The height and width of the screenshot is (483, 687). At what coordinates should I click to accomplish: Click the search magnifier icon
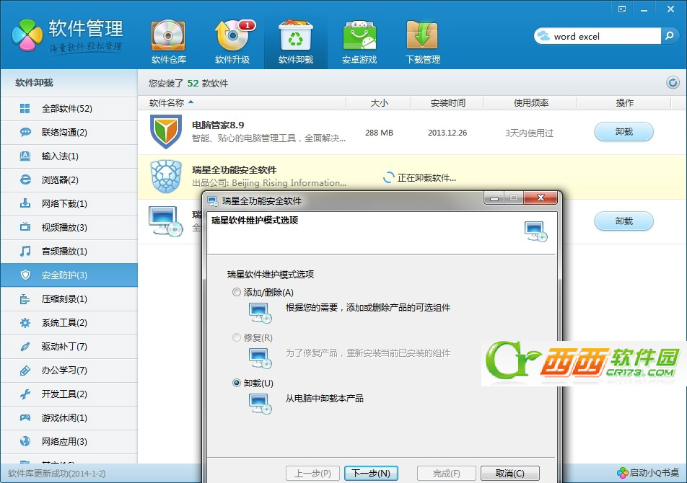[668, 35]
